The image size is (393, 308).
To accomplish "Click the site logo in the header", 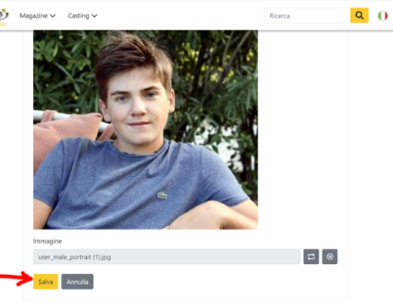I will [x=4, y=17].
